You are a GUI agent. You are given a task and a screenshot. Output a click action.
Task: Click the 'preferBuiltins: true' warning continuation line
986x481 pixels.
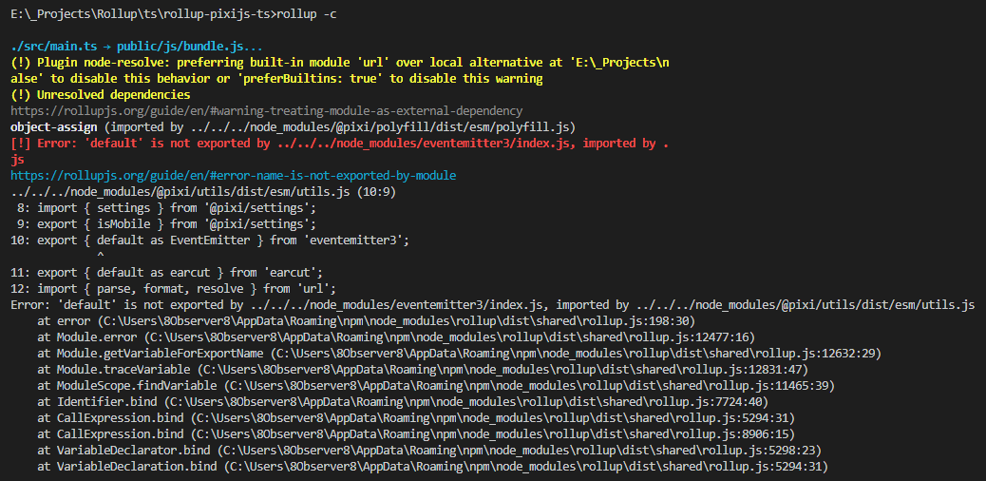pyautogui.click(x=276, y=79)
